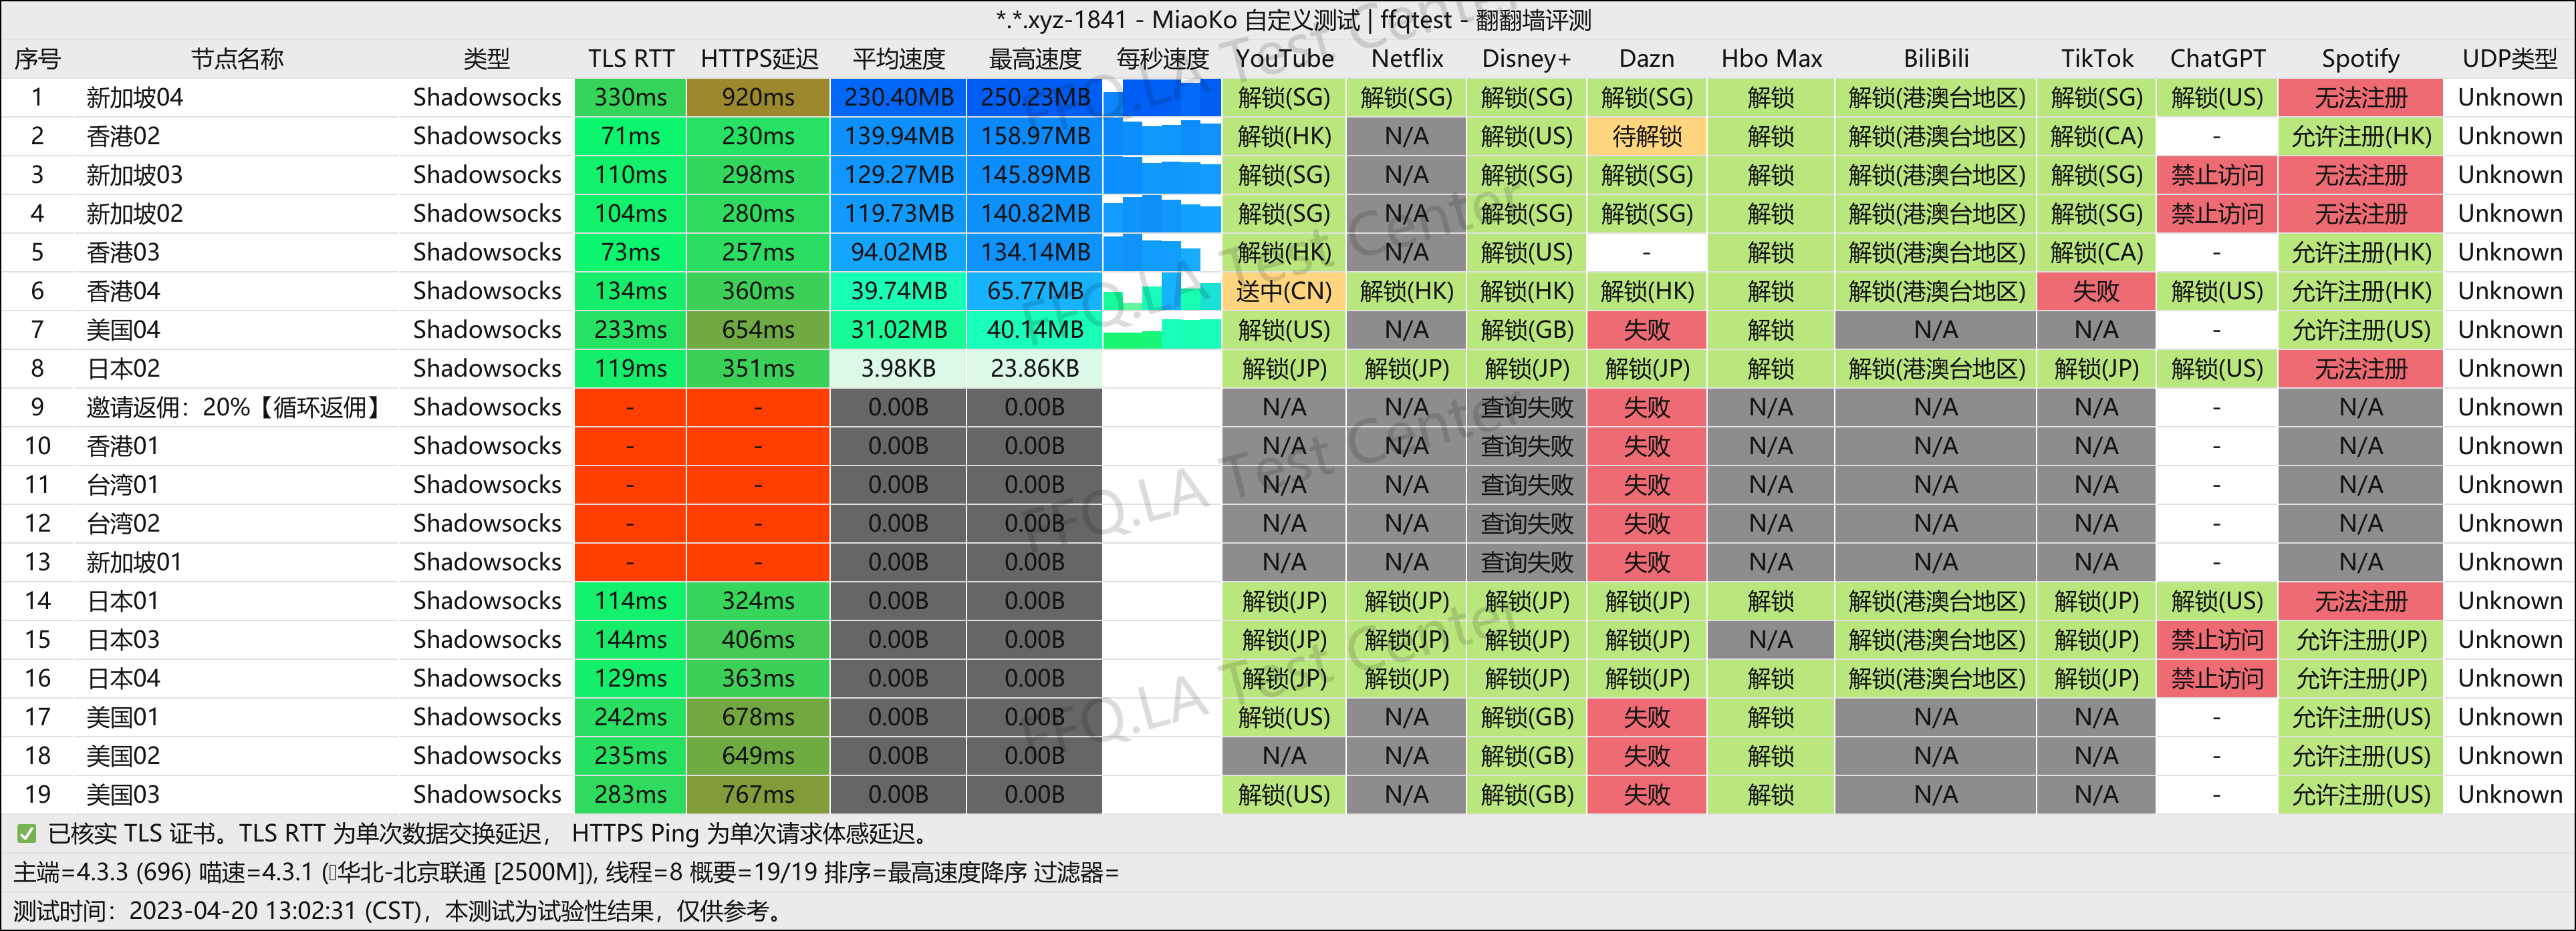This screenshot has height=931, width=2576.
Task: Select the Netflix column header
Action: [1406, 59]
